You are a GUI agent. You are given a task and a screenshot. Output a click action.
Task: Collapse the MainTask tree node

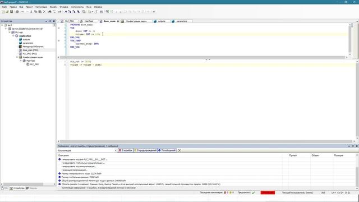(21, 61)
